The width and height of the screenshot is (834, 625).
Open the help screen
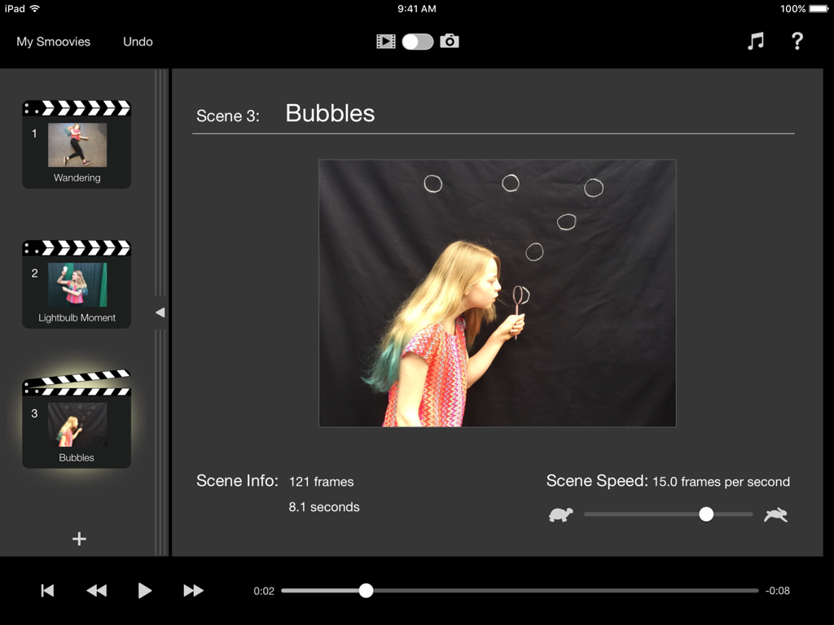(x=797, y=41)
